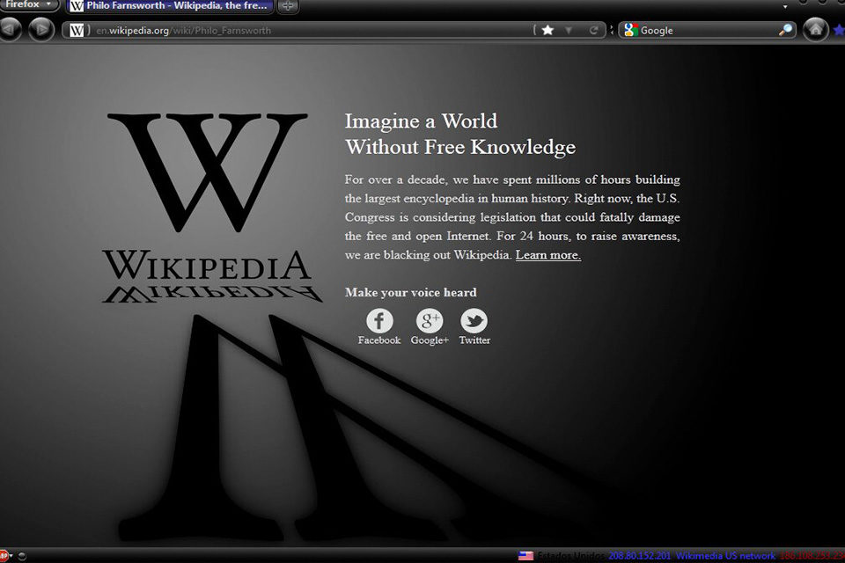The image size is (845, 563).
Task: Open the address bar history dropdown arrow
Action: pos(569,30)
